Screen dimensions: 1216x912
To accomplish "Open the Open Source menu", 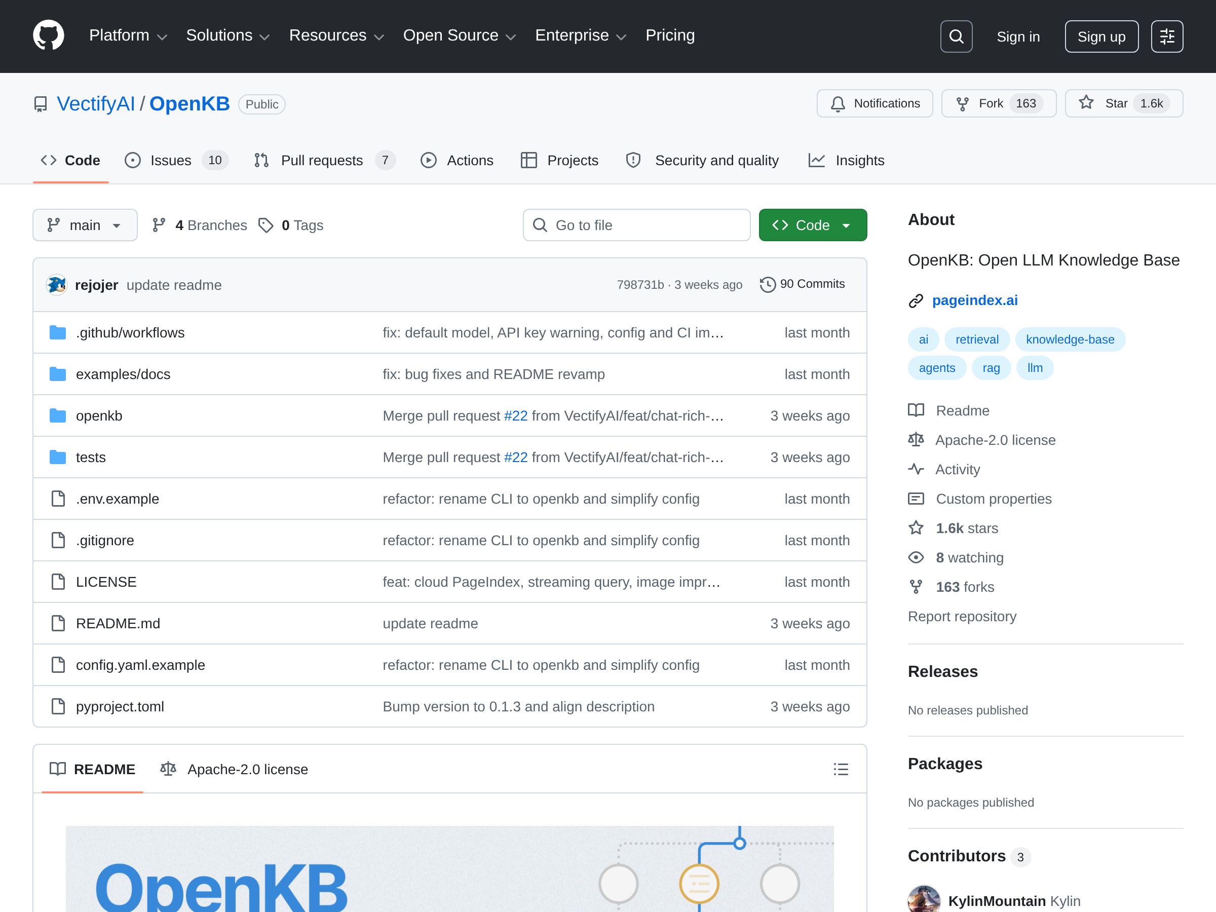I will pyautogui.click(x=459, y=36).
